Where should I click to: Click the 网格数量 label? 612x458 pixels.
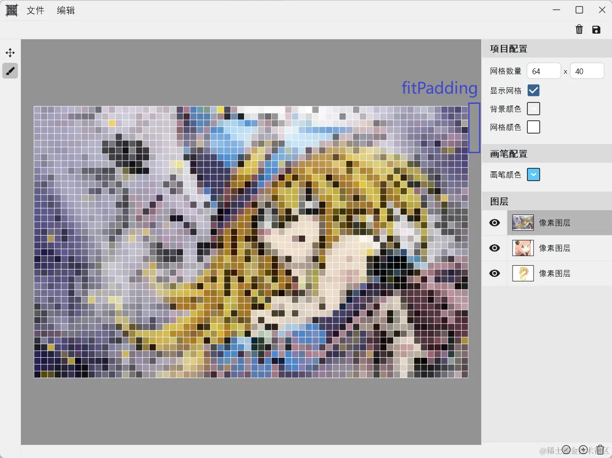(506, 71)
